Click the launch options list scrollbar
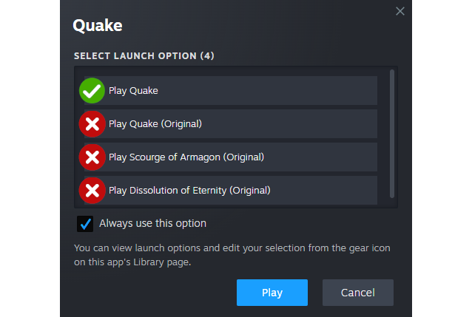 coord(392,133)
